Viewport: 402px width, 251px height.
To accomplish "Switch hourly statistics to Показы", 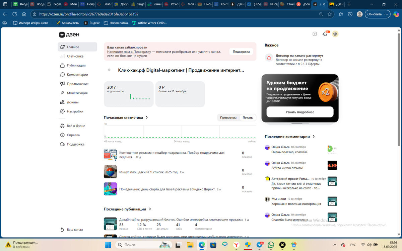I will pos(248,117).
